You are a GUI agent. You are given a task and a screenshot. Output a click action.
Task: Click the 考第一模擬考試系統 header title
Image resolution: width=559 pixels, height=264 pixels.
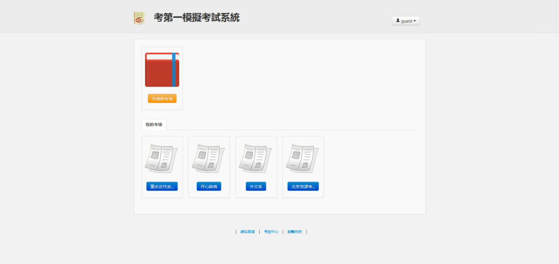pos(196,18)
